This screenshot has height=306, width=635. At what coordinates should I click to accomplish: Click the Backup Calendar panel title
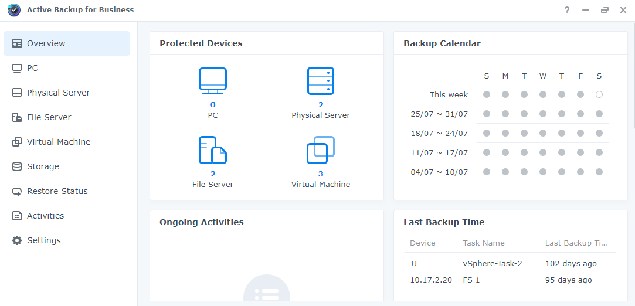[442, 43]
